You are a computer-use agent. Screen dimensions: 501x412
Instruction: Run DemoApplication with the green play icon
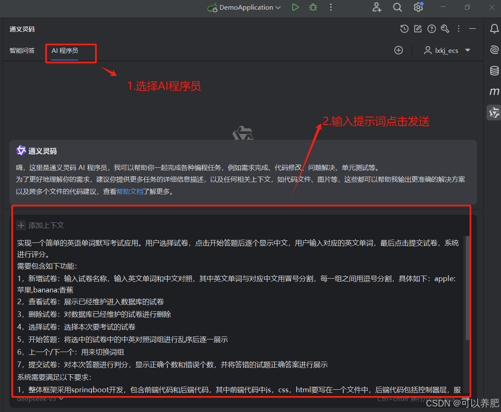[295, 8]
